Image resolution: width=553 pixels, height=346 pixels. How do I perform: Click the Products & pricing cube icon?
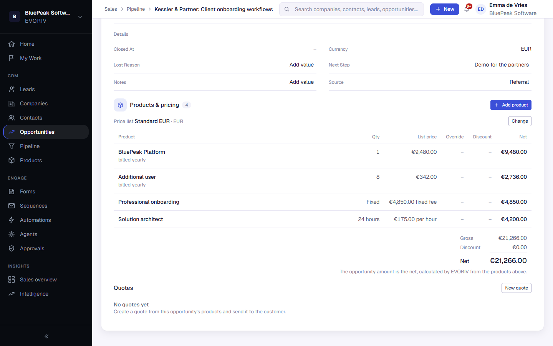click(120, 105)
